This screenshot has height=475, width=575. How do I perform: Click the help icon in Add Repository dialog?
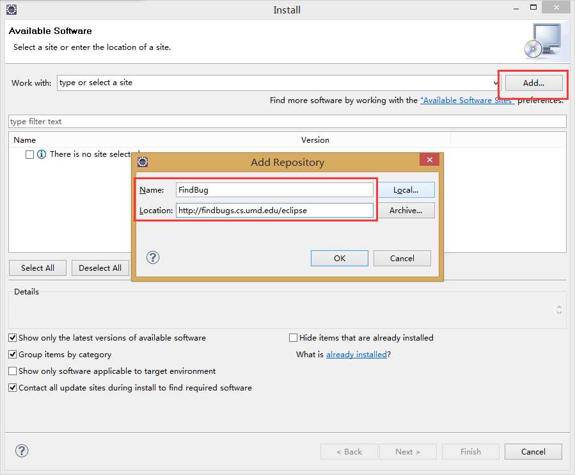pyautogui.click(x=153, y=258)
